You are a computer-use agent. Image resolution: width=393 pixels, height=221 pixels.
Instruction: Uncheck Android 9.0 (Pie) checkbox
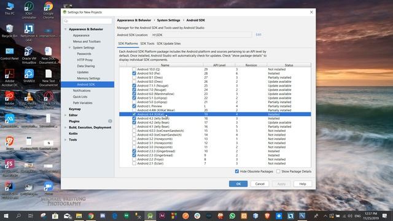coord(134,74)
